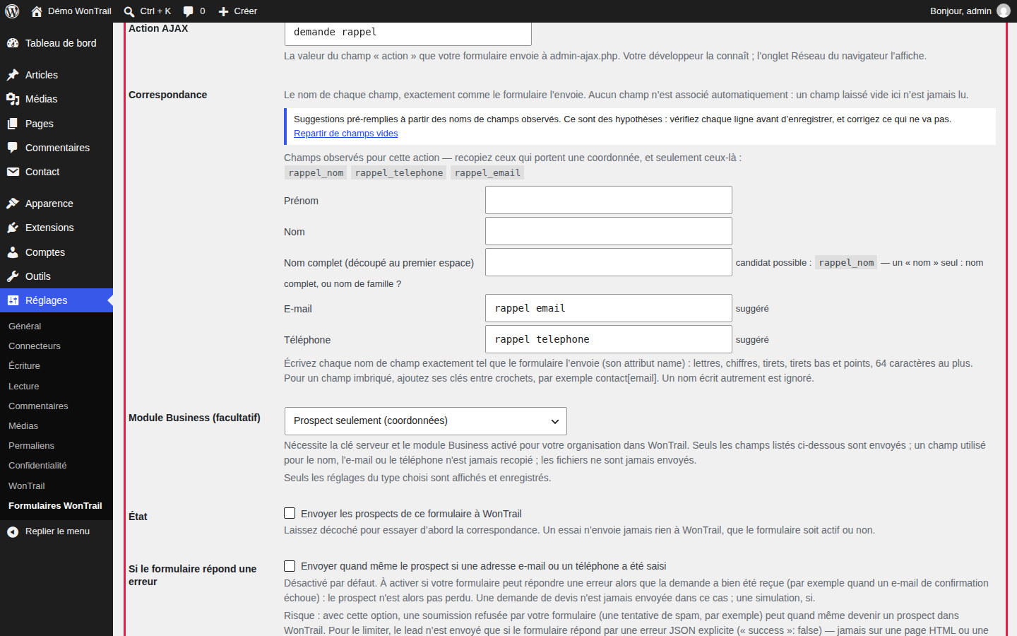This screenshot has width=1017, height=636.
Task: Open Écriture submenu item
Action: pyautogui.click(x=24, y=366)
